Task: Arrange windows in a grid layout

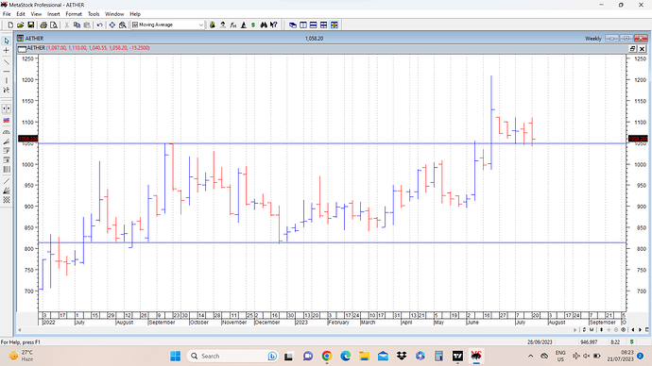Action: 323,25
